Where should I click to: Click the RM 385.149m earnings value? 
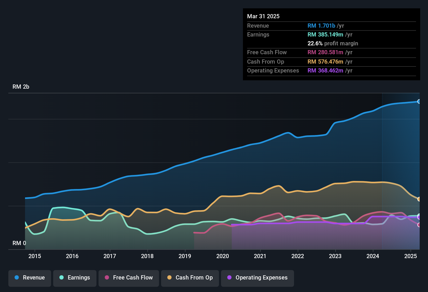click(x=325, y=35)
